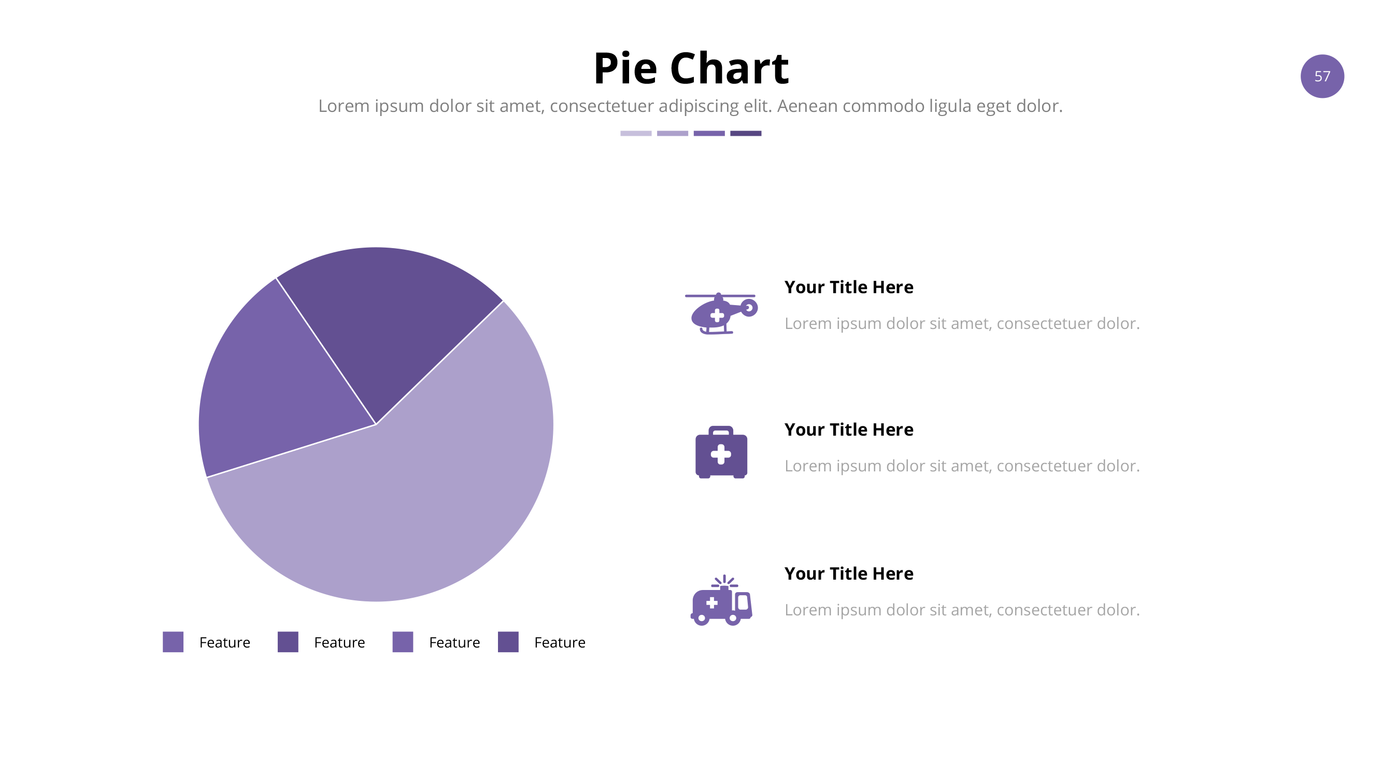The width and height of the screenshot is (1382, 777).
Task: Click the description text next to the helicopter
Action: pyautogui.click(x=961, y=323)
